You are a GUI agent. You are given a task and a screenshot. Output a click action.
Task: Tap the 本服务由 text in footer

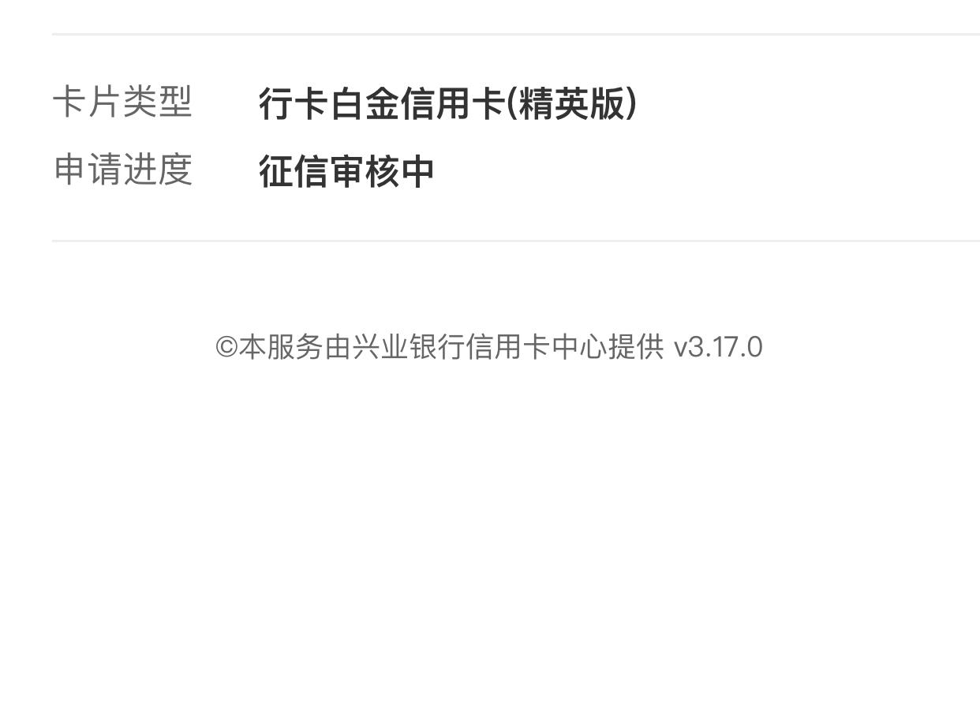click(295, 347)
